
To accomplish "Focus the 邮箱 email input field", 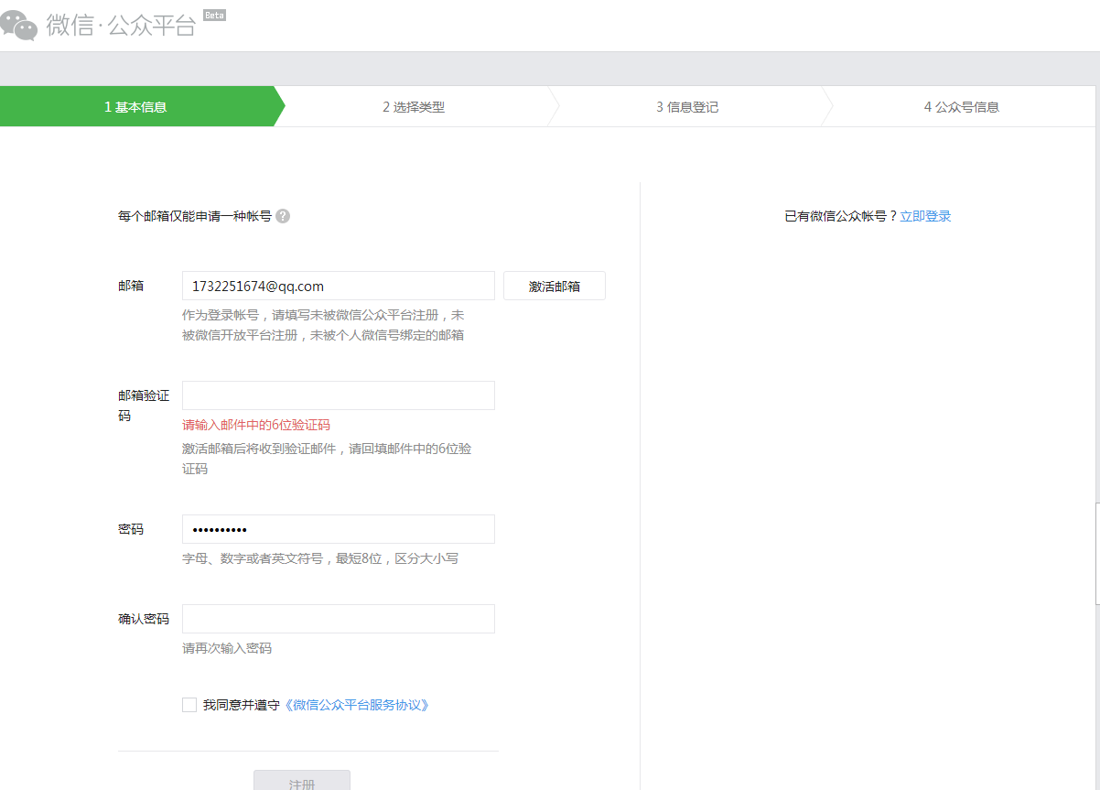I will (339, 286).
